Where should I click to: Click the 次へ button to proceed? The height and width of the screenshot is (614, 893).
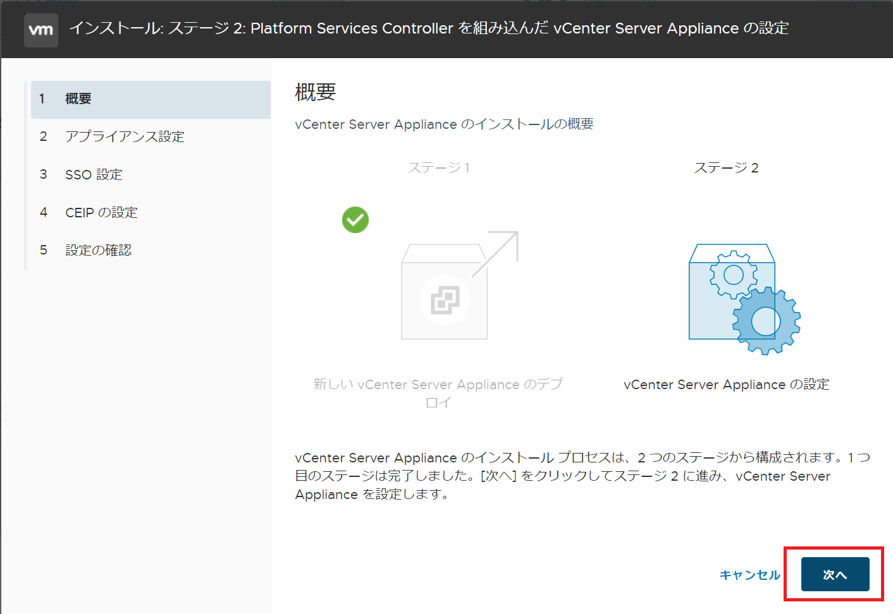point(835,574)
